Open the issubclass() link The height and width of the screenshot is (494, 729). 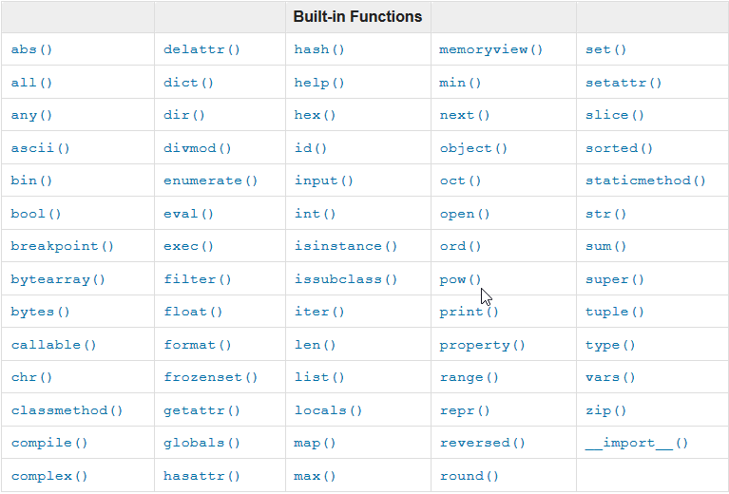coord(345,279)
